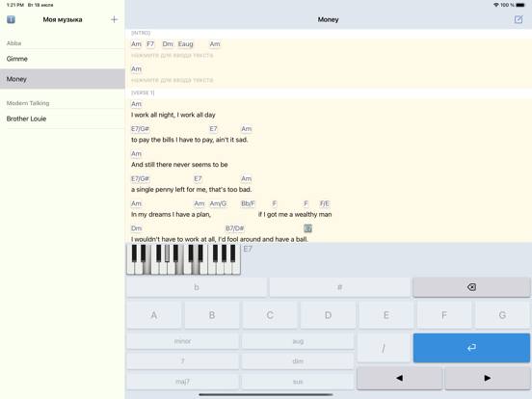532x399 pixels.
Task: Tap the battery status indicator
Action: click(x=520, y=5)
